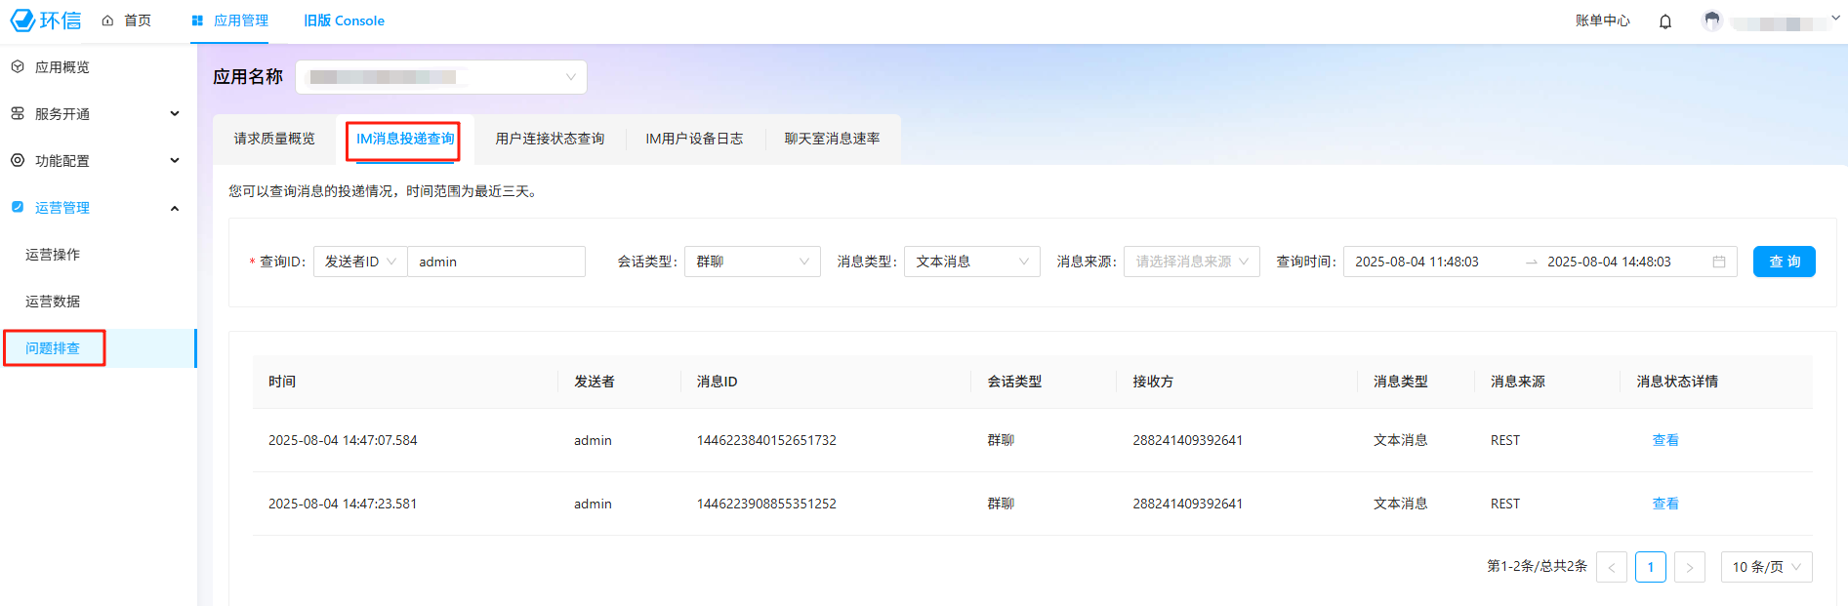Click 查看 link for message 1446223840152651732

click(x=1664, y=440)
